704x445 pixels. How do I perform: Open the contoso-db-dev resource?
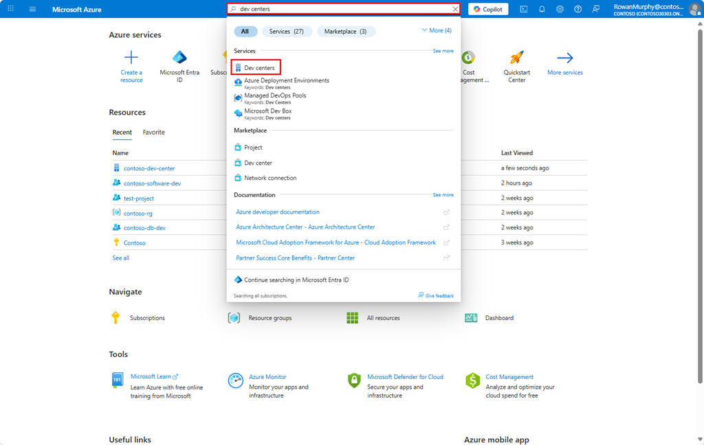coord(144,228)
